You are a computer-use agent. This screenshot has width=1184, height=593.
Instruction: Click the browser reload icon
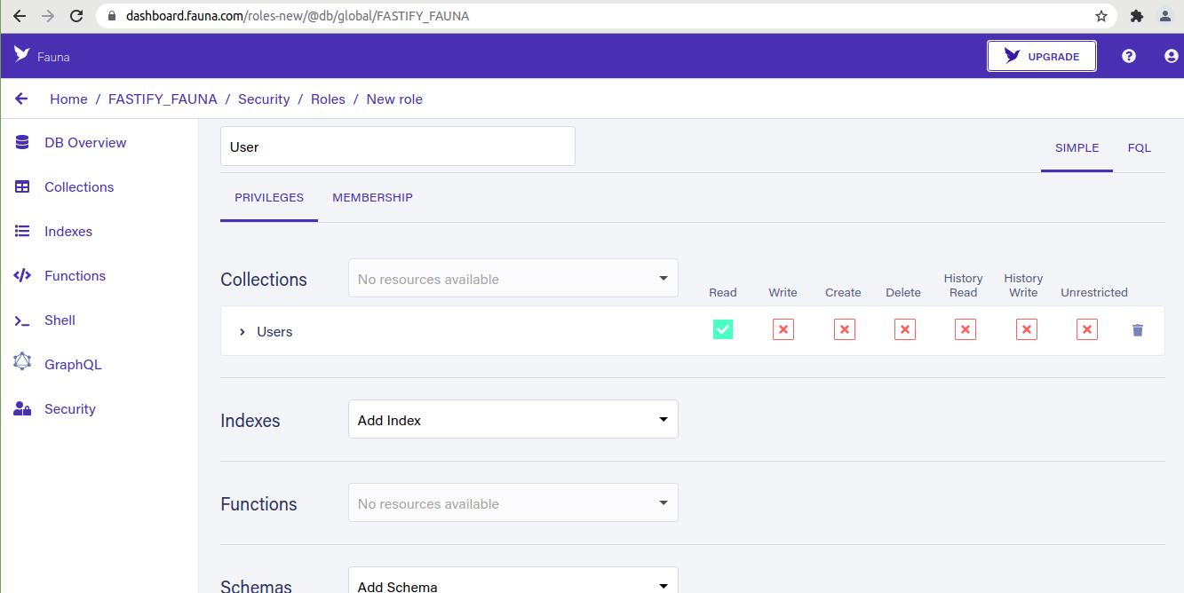pos(76,16)
